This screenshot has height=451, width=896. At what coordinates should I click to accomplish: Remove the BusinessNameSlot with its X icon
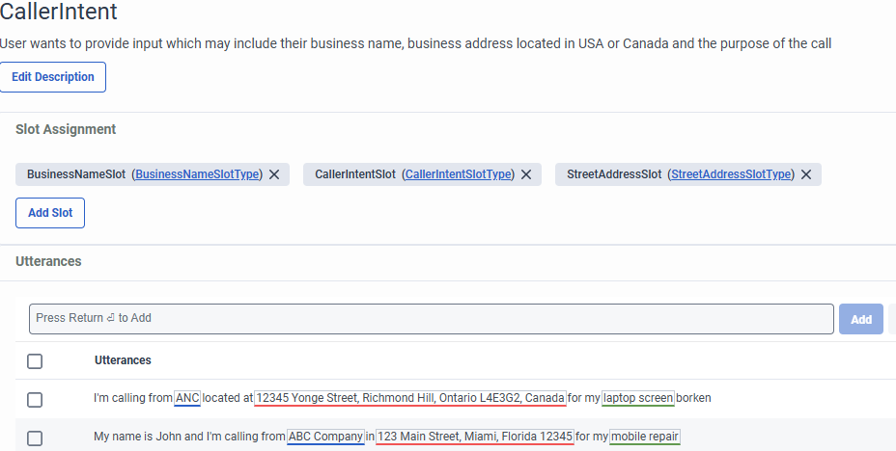274,174
